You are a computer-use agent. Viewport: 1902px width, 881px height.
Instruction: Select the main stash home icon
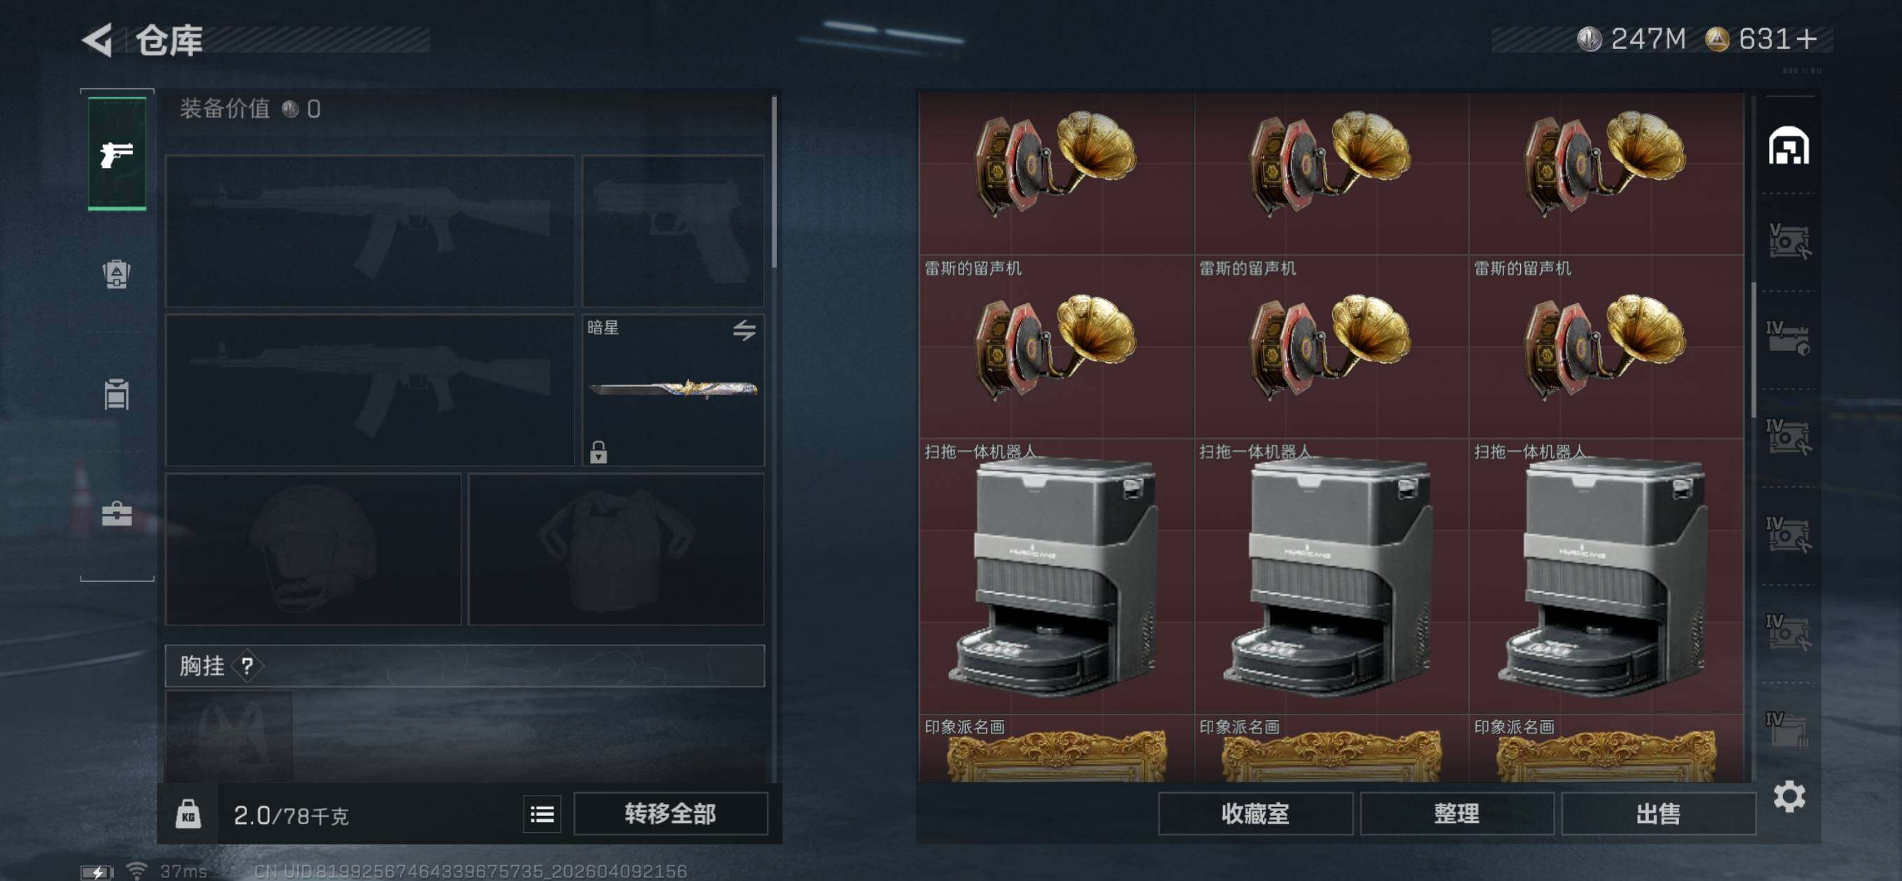point(1788,145)
